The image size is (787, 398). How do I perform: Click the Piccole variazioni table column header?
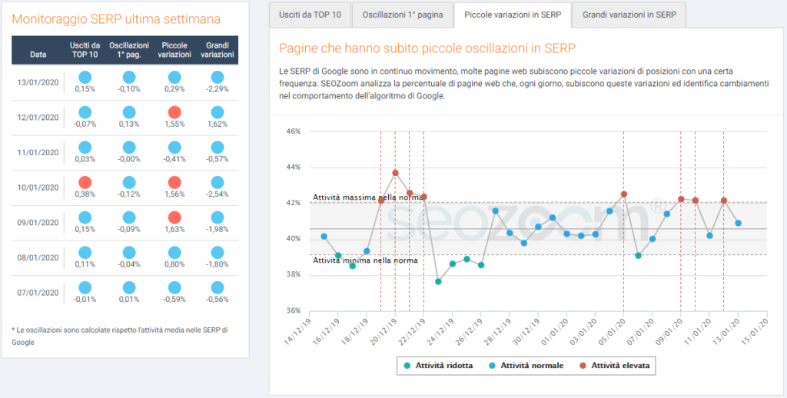(x=174, y=50)
